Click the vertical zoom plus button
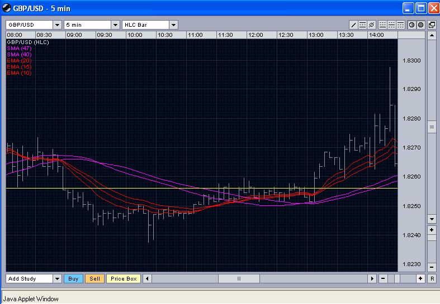 click(x=432, y=230)
